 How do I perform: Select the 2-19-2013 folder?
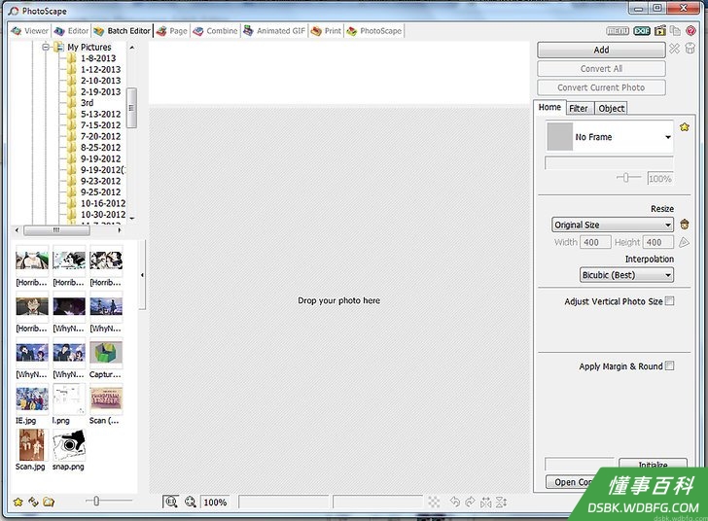coord(101,91)
